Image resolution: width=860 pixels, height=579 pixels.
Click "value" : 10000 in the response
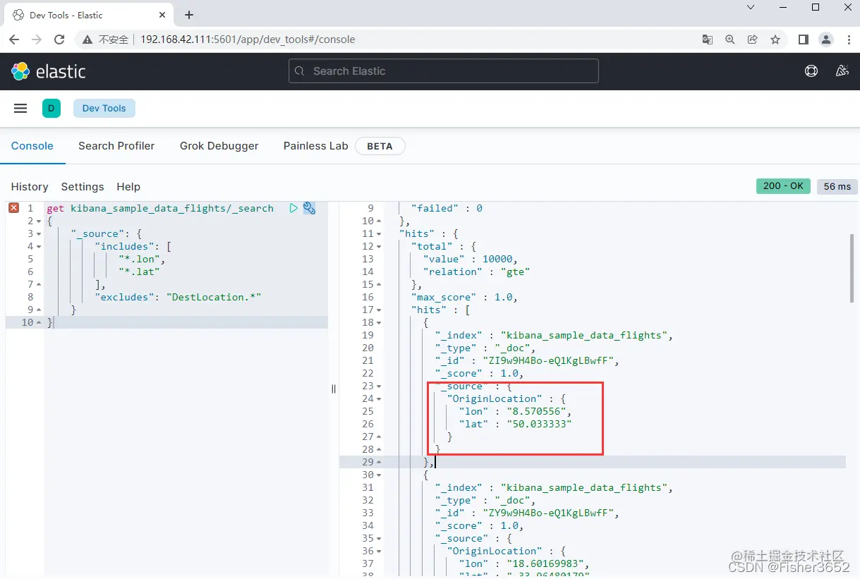click(471, 259)
